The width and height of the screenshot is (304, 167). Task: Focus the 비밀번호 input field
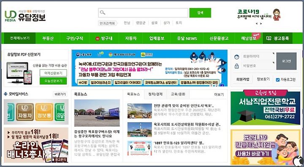click(x=258, y=66)
